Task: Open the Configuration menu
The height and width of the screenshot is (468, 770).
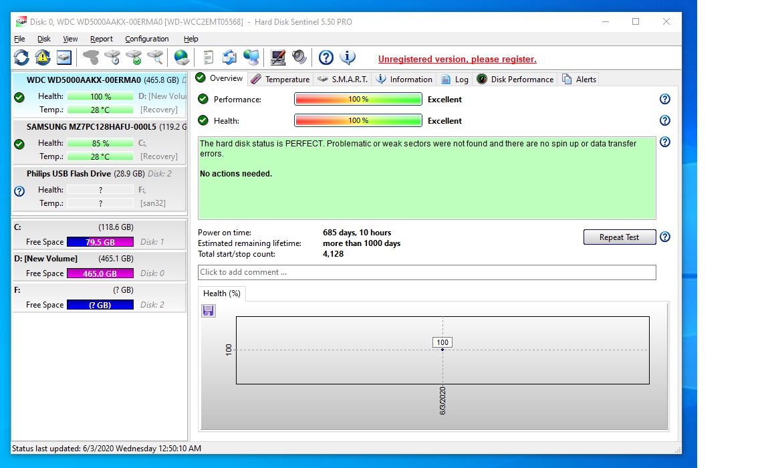Action: point(147,39)
